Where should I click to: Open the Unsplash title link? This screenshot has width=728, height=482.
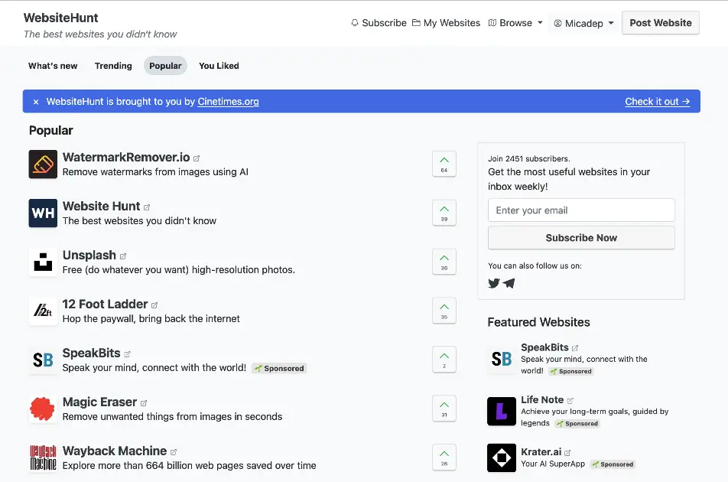click(89, 256)
